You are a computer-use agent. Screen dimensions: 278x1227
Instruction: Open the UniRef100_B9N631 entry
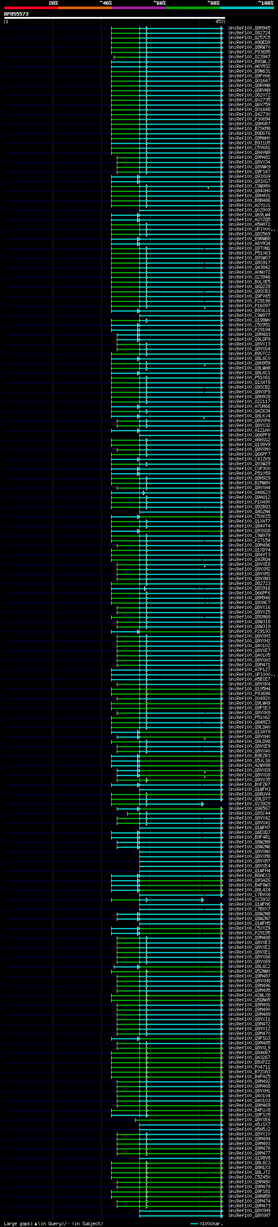coord(249,71)
